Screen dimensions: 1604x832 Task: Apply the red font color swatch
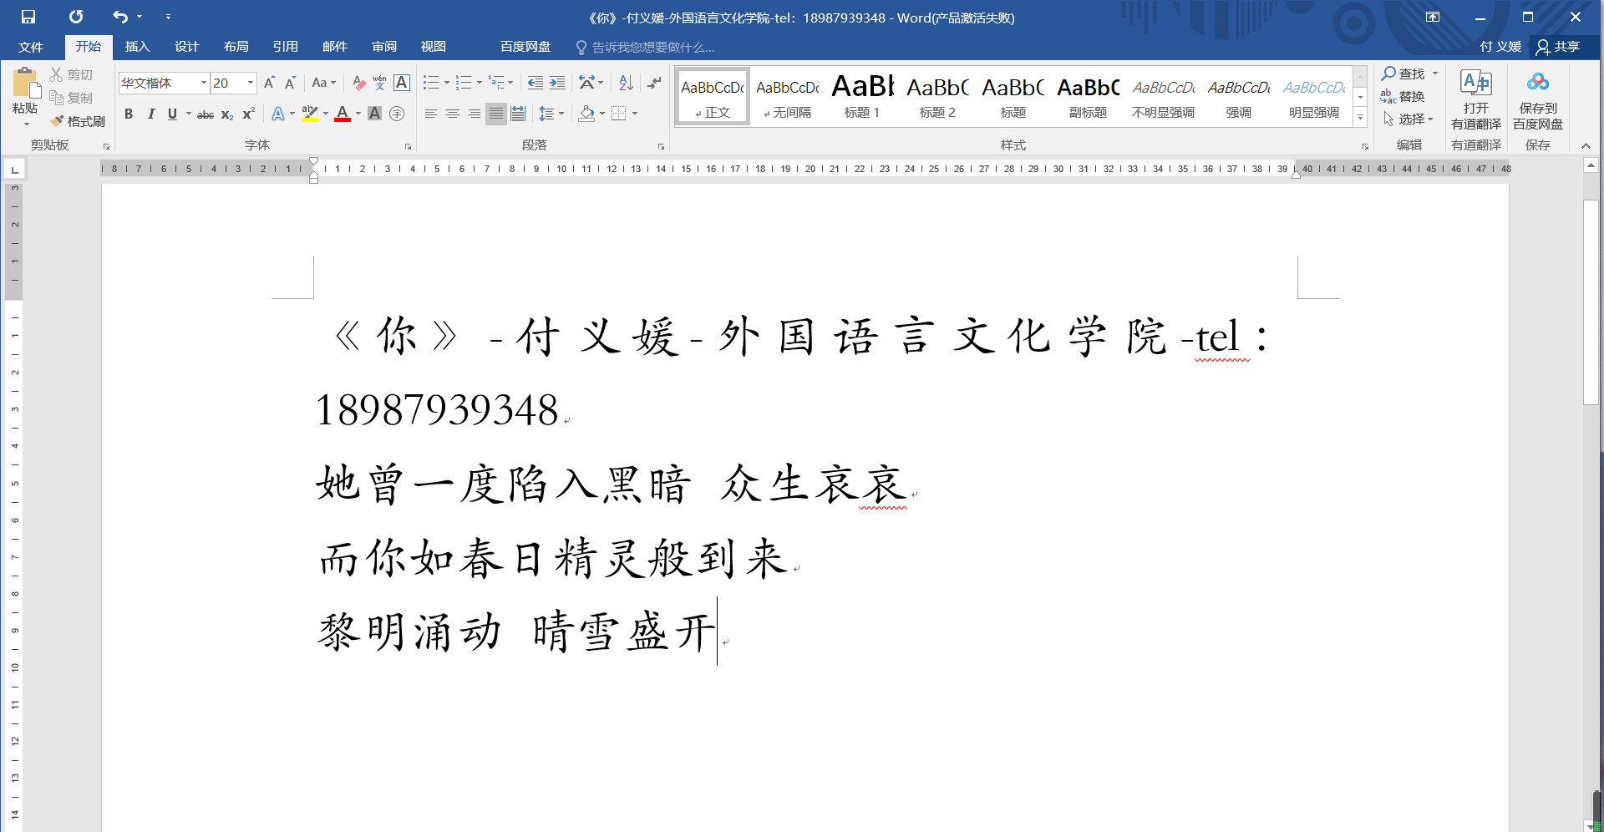click(x=342, y=114)
